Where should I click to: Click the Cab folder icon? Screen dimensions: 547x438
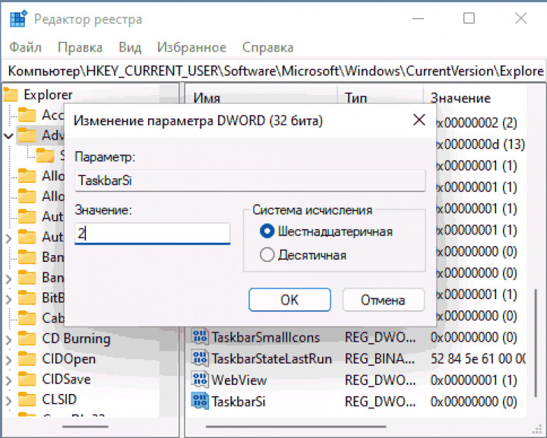27,318
